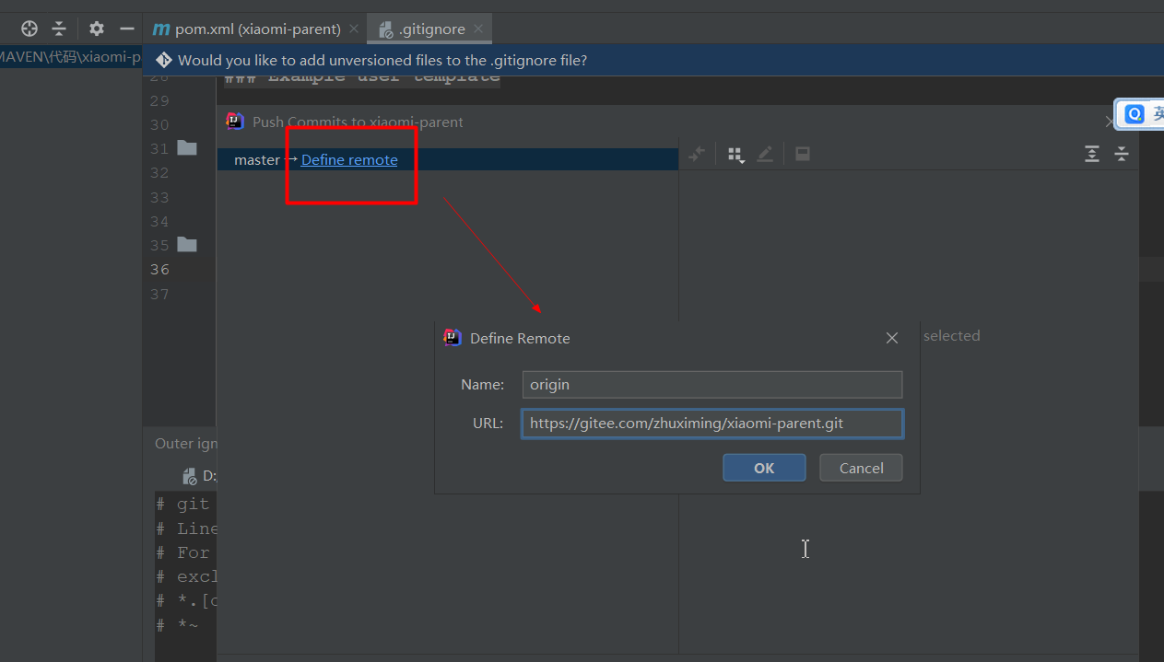Hide the project panel with minus icon
Viewport: 1164px width, 662px height.
coord(127,29)
